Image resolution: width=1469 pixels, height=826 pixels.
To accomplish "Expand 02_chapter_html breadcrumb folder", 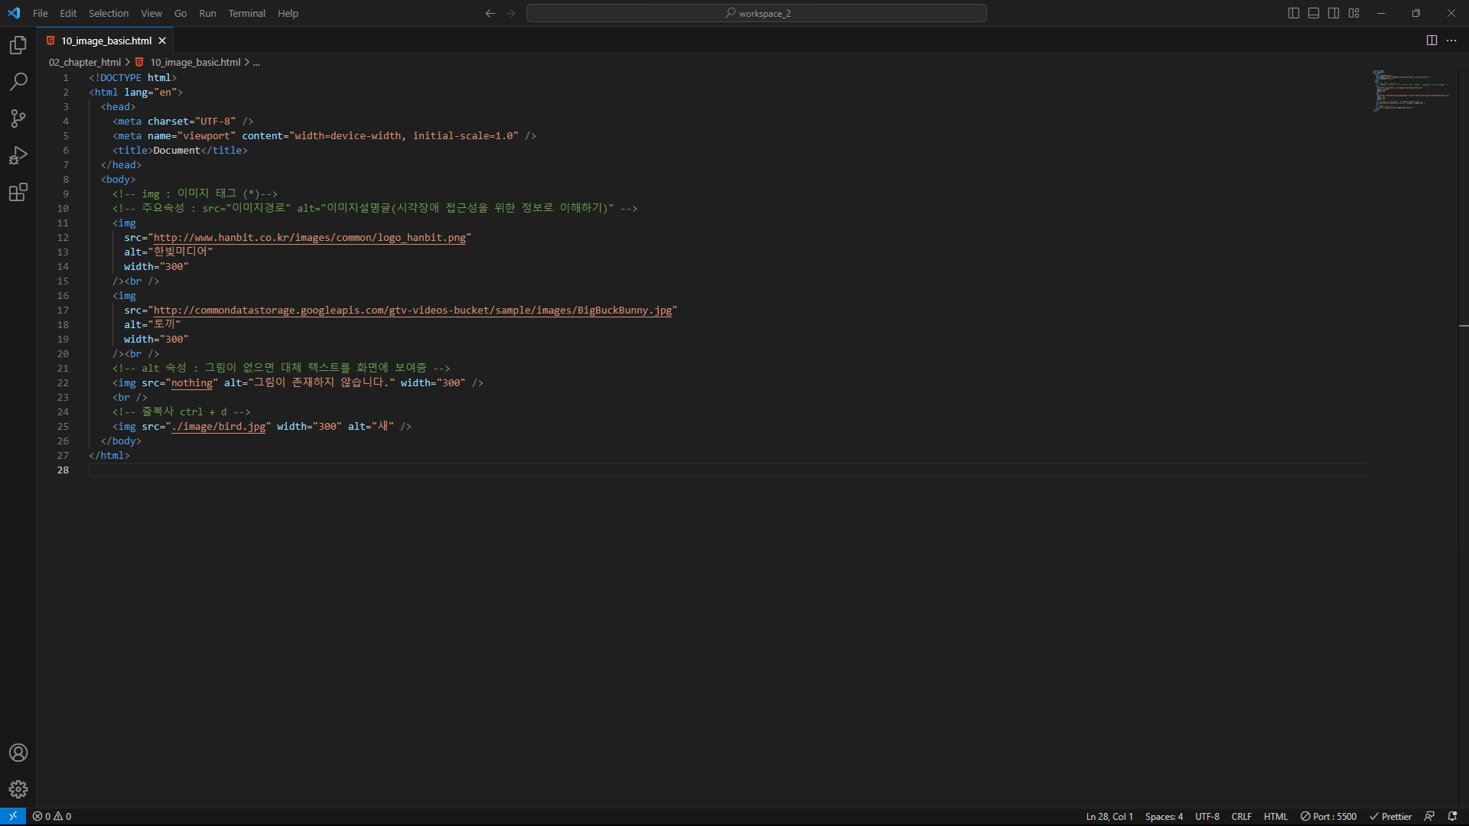I will click(x=84, y=63).
